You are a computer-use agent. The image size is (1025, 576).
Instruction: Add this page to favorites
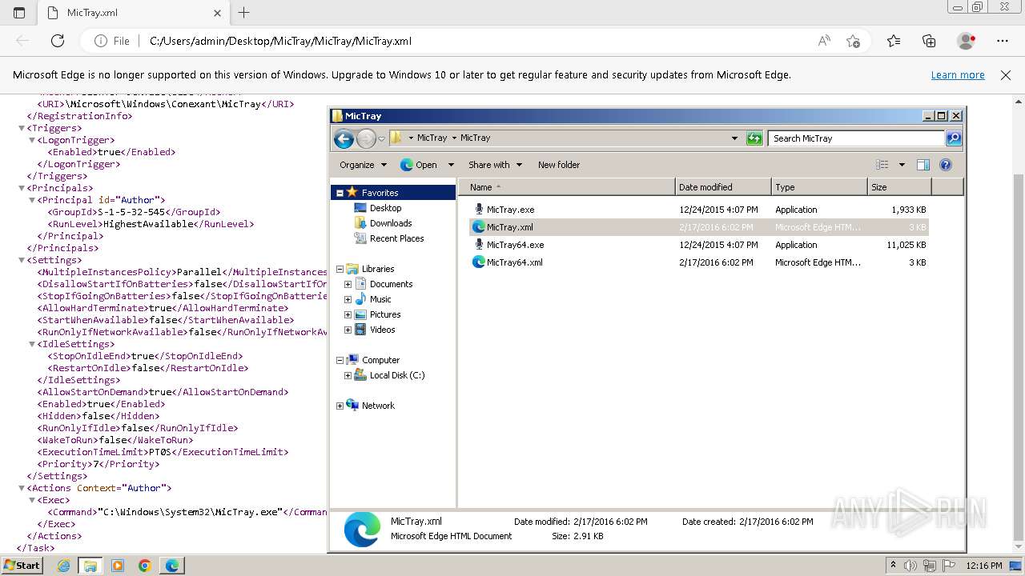click(853, 41)
